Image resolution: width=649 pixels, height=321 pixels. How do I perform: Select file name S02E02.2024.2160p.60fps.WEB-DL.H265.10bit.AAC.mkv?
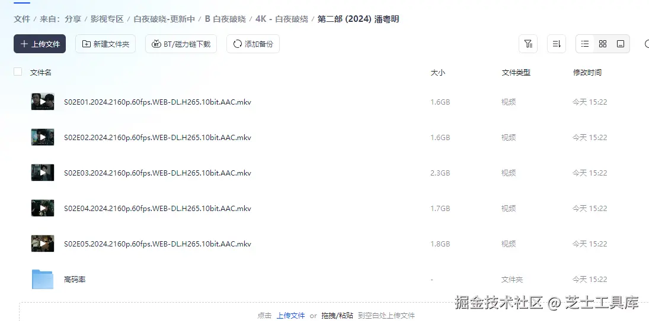(158, 137)
